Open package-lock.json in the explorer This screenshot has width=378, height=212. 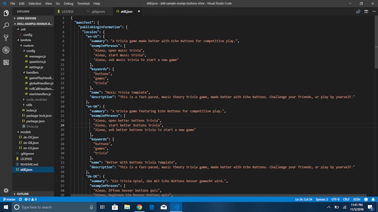(39, 116)
